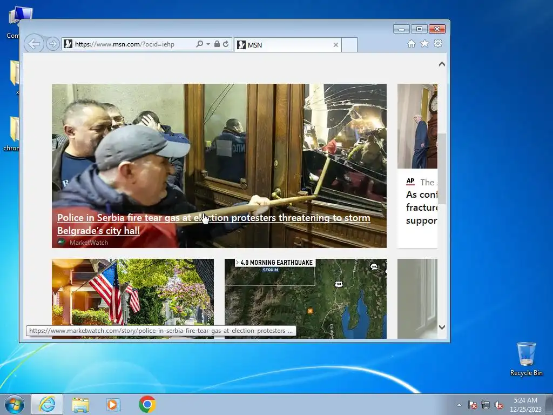Select the chrome folder on the desktop
This screenshot has width=553, height=415.
(13, 134)
